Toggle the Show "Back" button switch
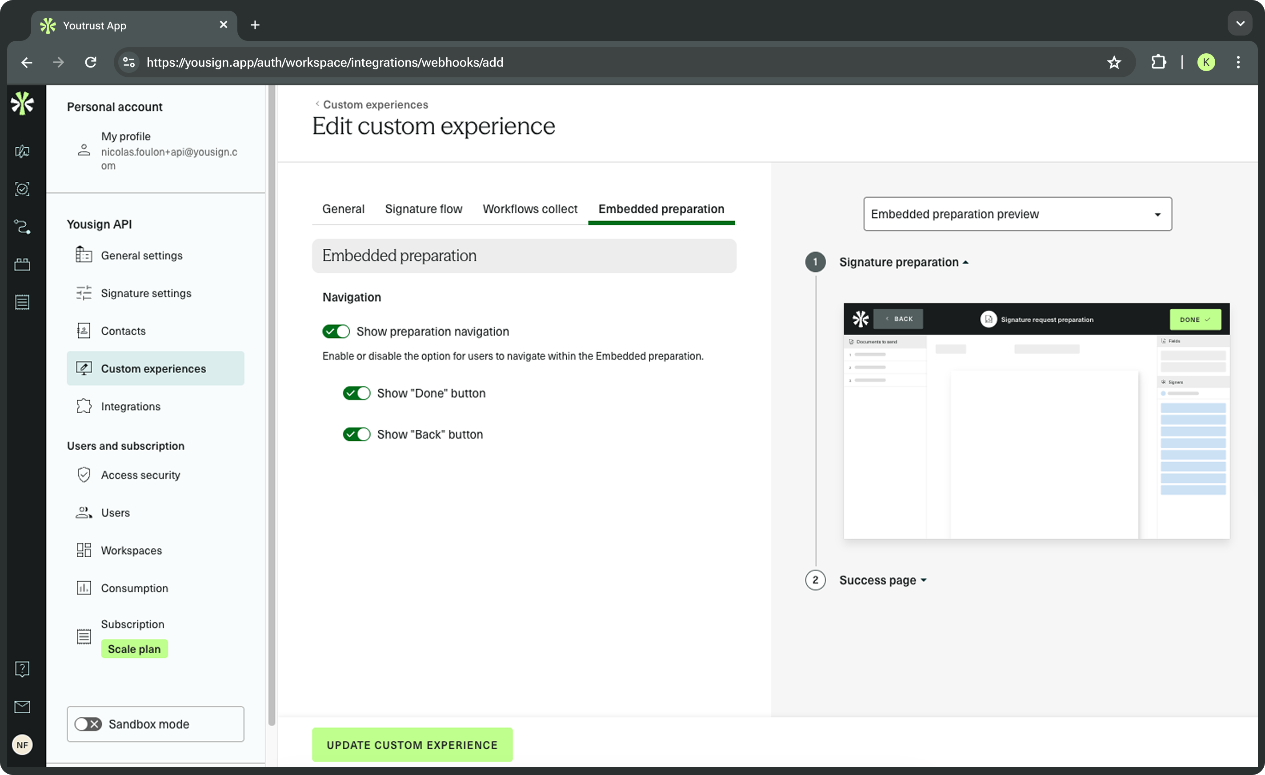 click(x=356, y=434)
